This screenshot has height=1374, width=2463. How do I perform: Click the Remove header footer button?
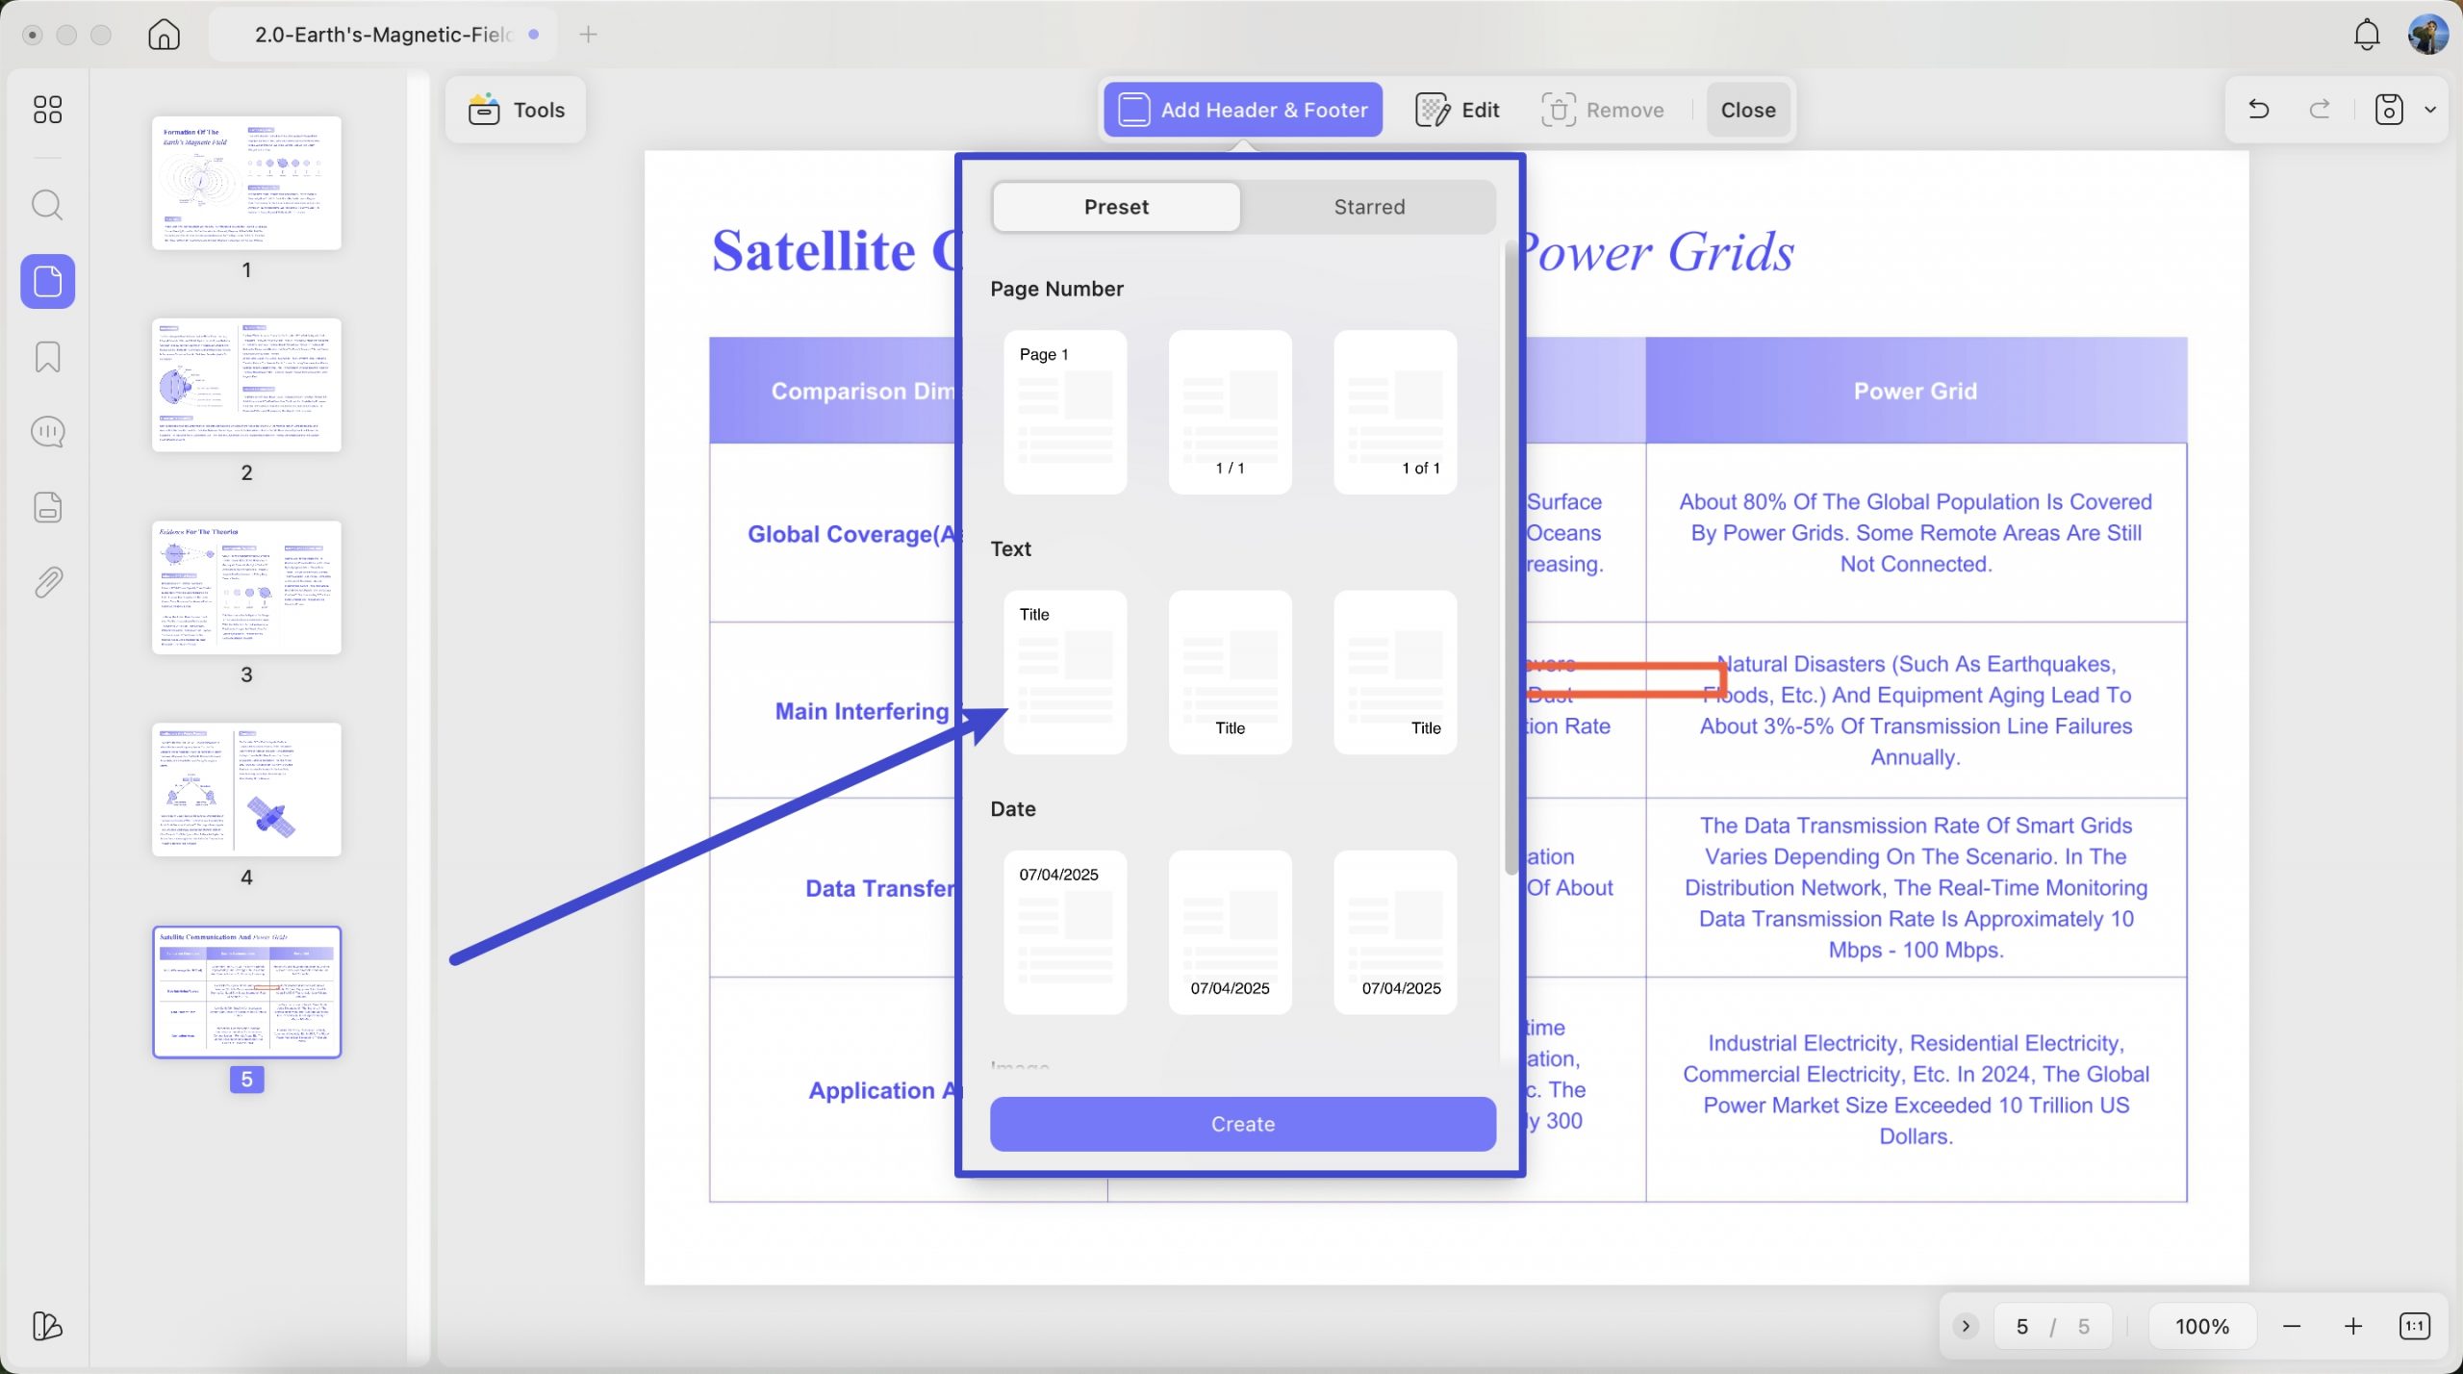coord(1602,110)
